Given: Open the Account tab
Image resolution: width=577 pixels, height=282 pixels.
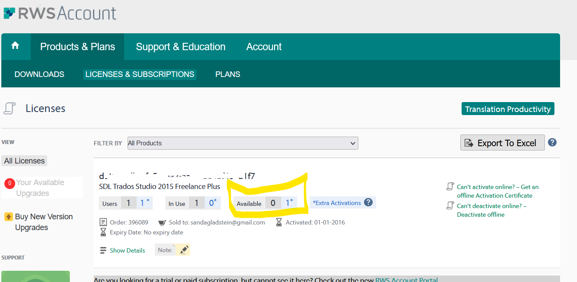Looking at the screenshot, I should point(264,47).
